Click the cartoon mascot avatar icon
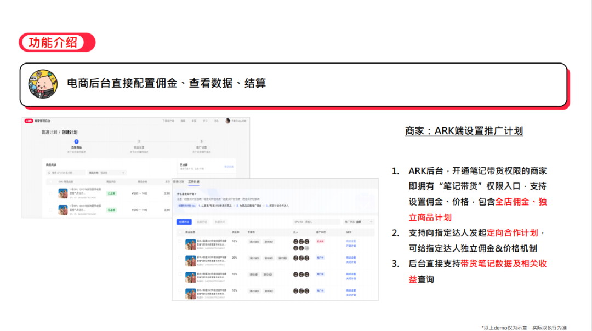The width and height of the screenshot is (592, 331). click(x=43, y=84)
